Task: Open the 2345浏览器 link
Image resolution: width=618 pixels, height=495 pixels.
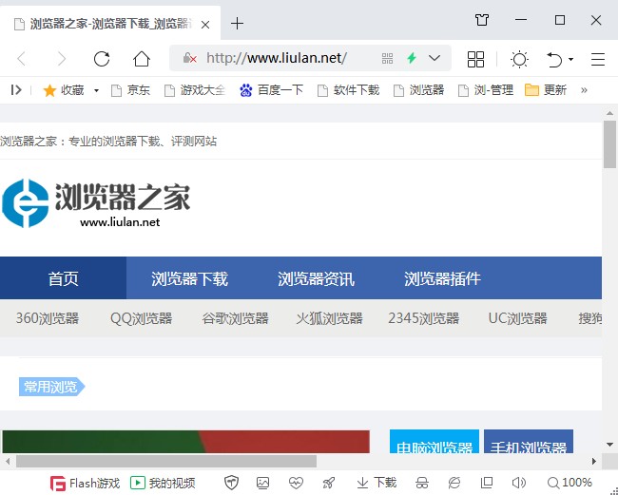Action: click(x=424, y=318)
